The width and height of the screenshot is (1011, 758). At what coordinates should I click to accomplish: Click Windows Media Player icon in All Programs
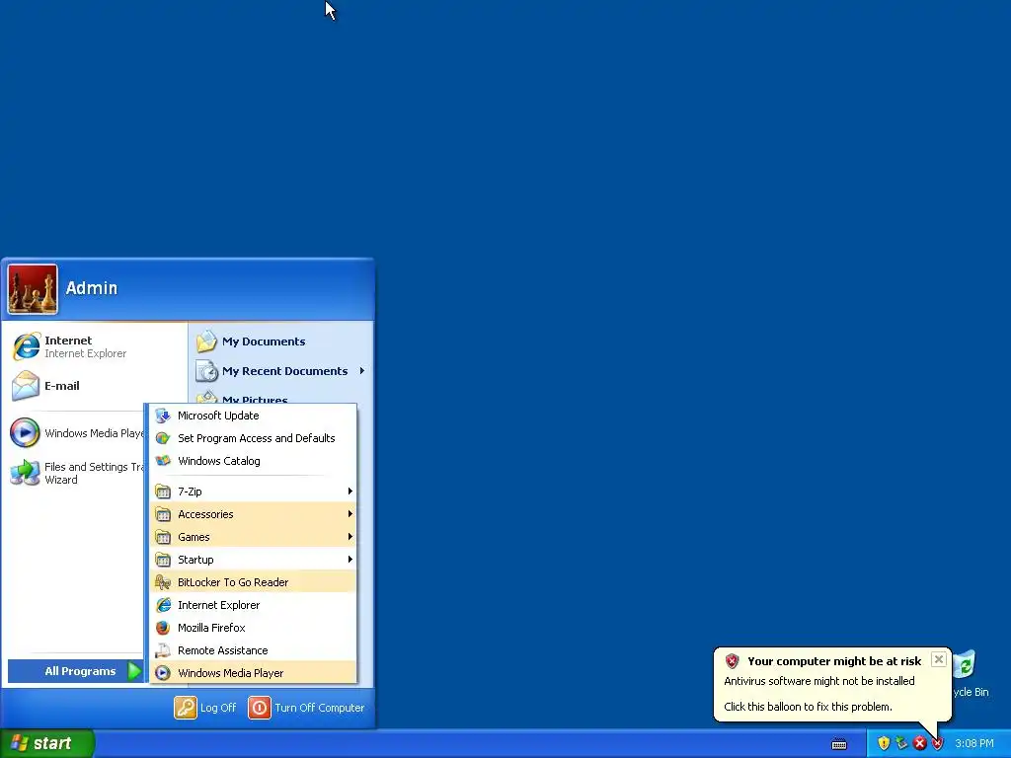point(163,673)
